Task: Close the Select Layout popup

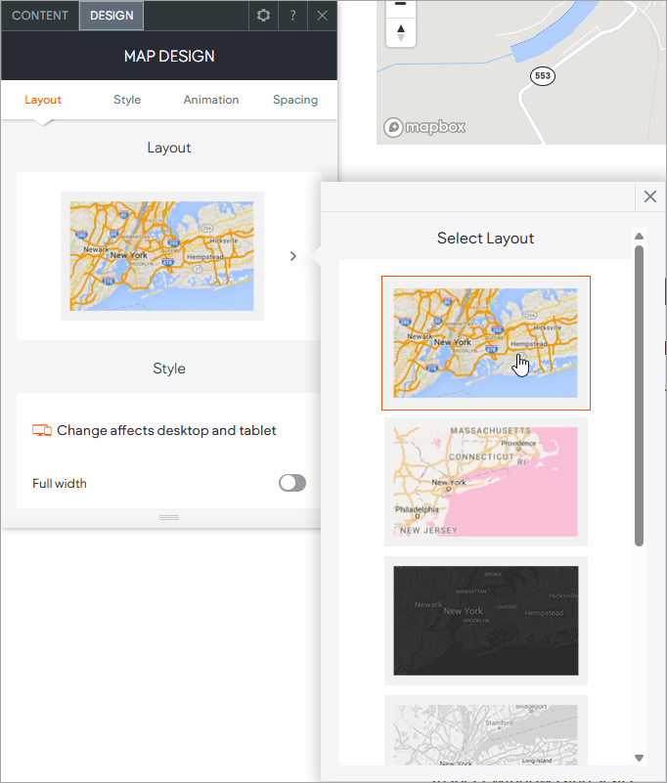Action: pos(650,196)
